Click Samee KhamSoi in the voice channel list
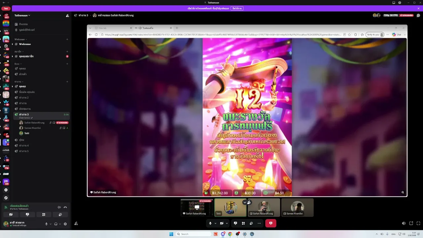The height and width of the screenshot is (238, 423). 44,128
